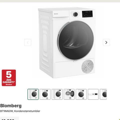Open the 5 års garanti badge

coord(9,78)
